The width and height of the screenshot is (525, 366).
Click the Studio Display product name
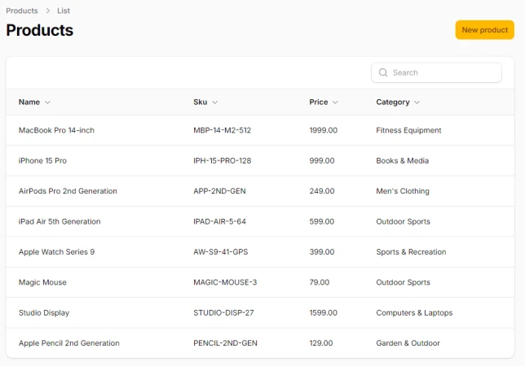click(44, 313)
